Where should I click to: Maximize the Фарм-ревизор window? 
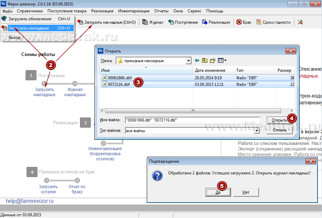(x=304, y=4)
